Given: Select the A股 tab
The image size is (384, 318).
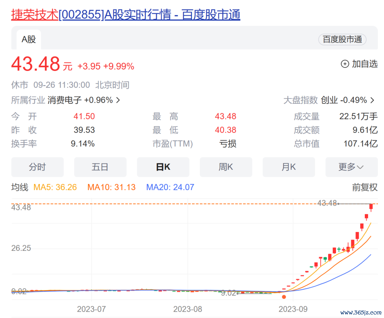Looking at the screenshot, I should point(29,39).
